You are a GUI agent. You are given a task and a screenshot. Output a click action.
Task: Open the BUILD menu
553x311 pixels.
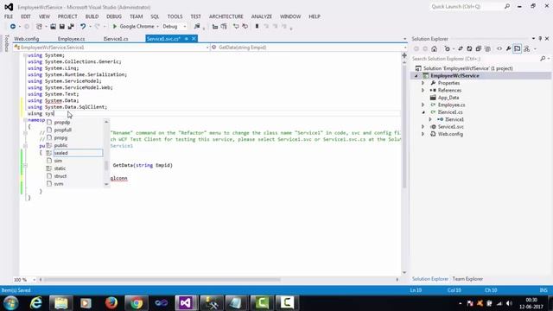(92, 16)
